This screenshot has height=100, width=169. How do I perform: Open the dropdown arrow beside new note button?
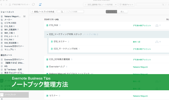pos(116,5)
